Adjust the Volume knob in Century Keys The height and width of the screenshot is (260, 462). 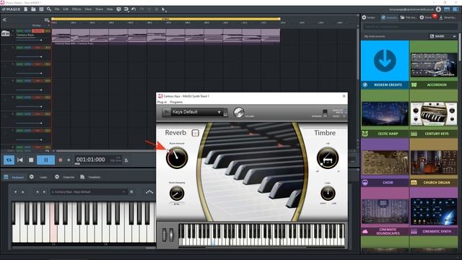(239, 113)
